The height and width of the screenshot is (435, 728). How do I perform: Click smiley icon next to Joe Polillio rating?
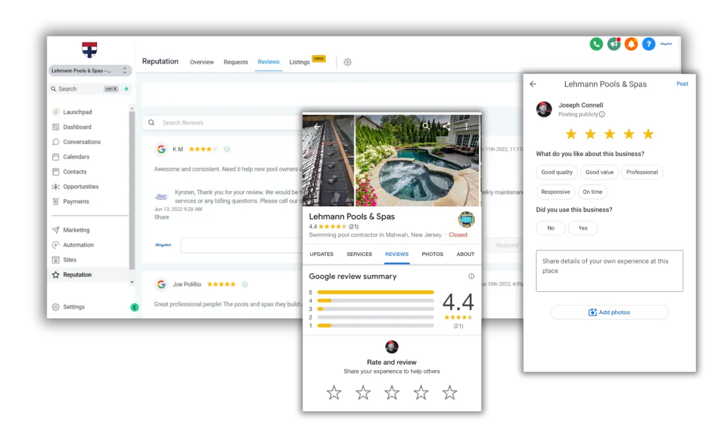244,284
